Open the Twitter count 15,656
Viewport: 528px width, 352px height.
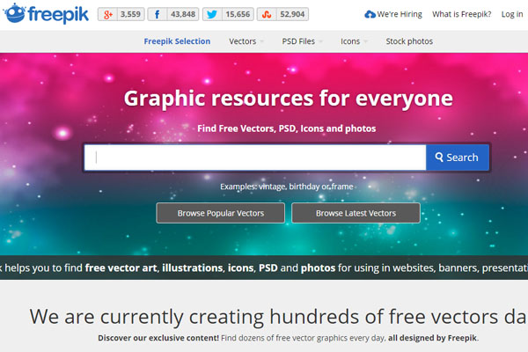tap(238, 14)
